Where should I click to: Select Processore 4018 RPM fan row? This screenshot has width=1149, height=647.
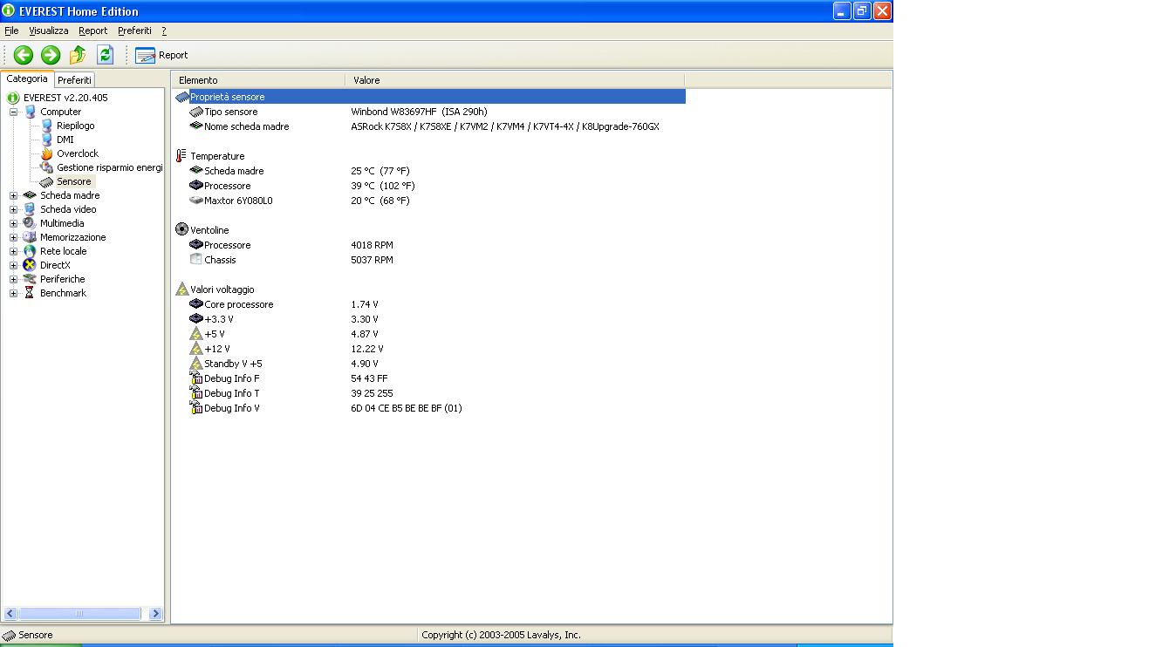(x=430, y=245)
